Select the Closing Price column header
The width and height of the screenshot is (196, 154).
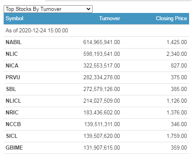click(171, 19)
